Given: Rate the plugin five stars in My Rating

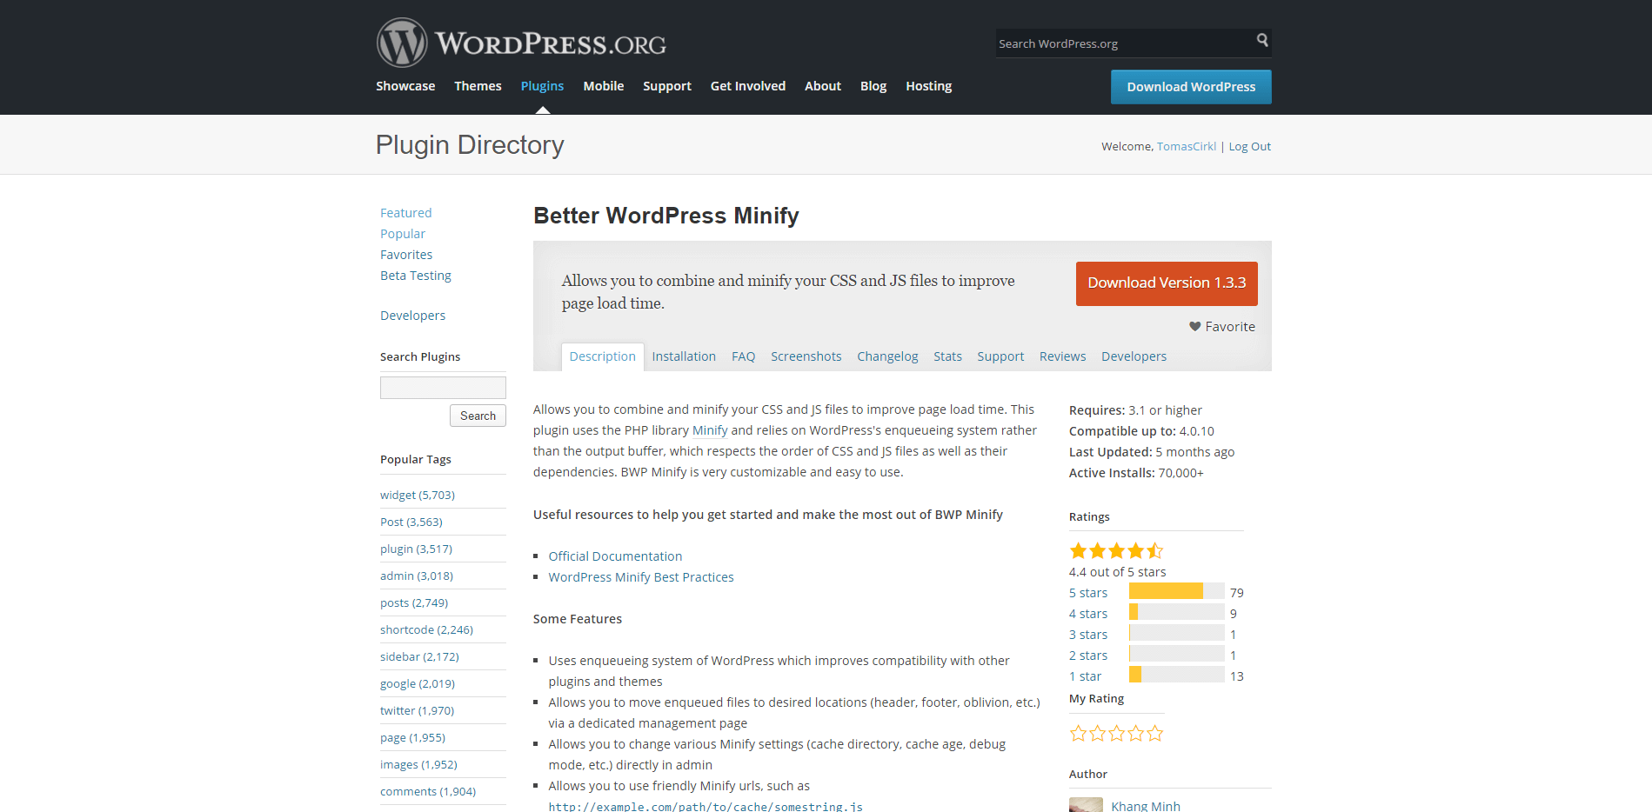Looking at the screenshot, I should tap(1154, 734).
